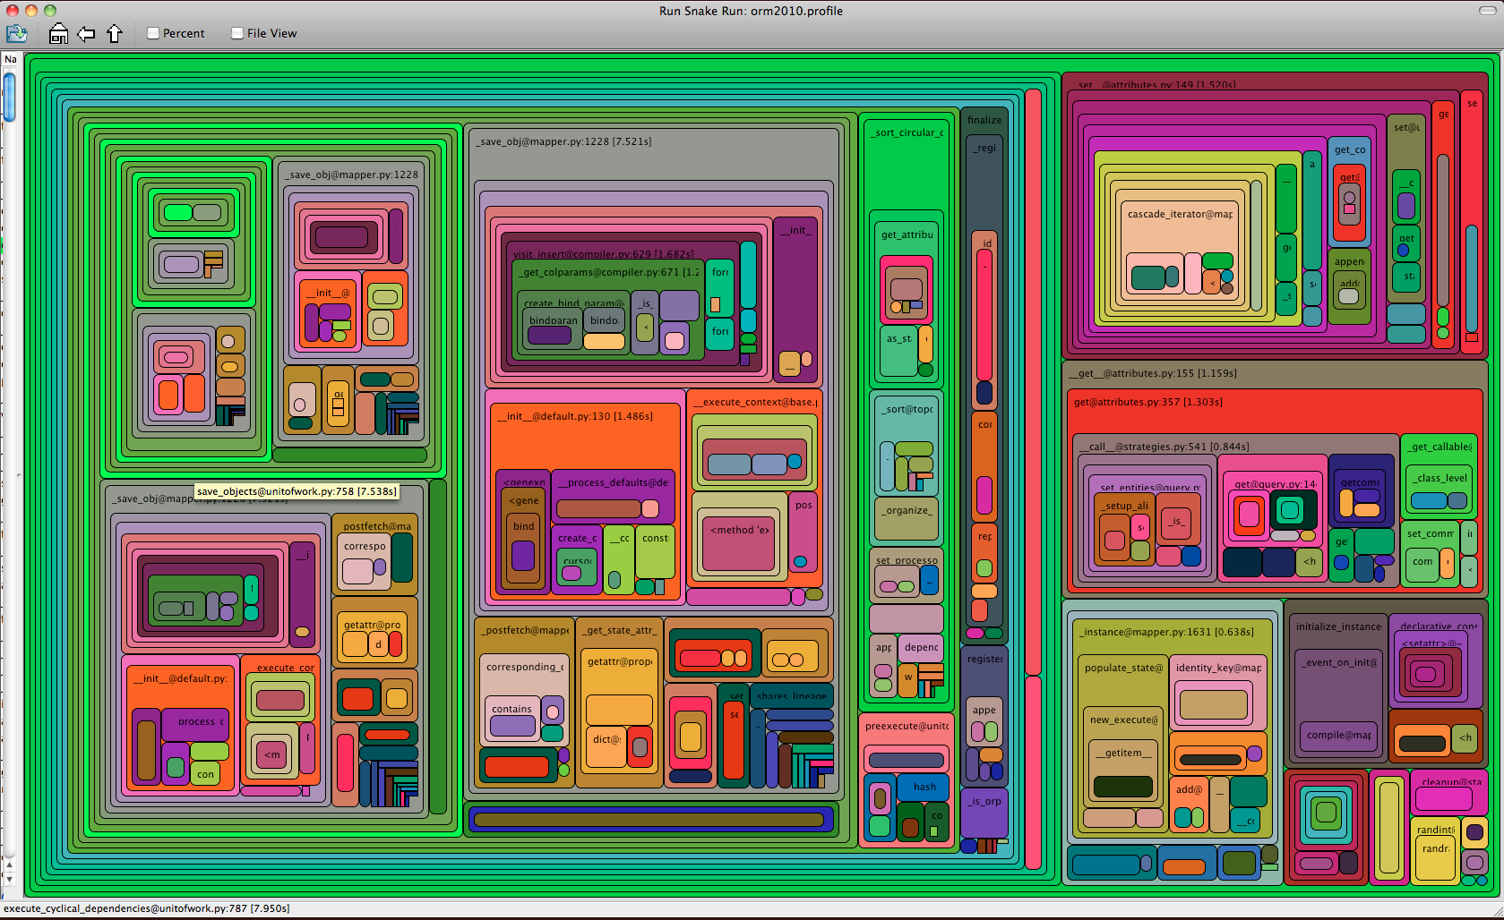
Task: Enable the Percent checkbox
Action: pos(153,33)
